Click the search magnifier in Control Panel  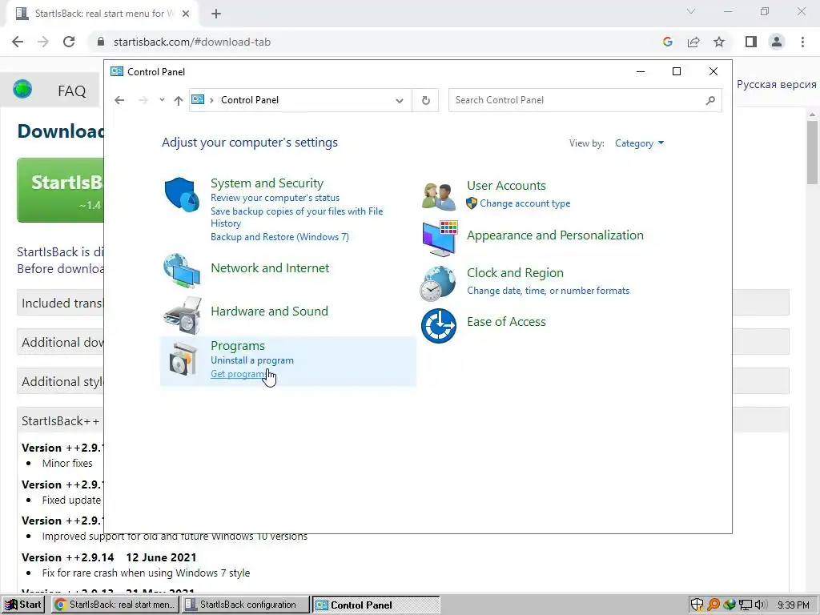[710, 100]
